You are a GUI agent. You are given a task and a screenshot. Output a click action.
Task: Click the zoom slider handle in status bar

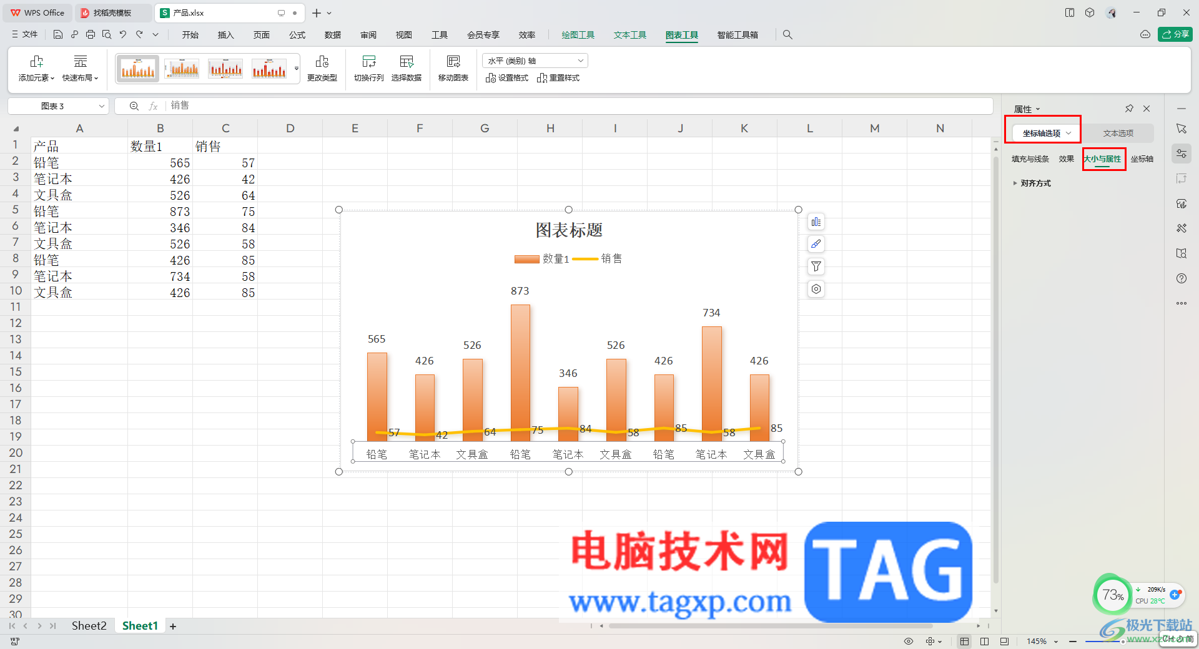tap(1123, 641)
